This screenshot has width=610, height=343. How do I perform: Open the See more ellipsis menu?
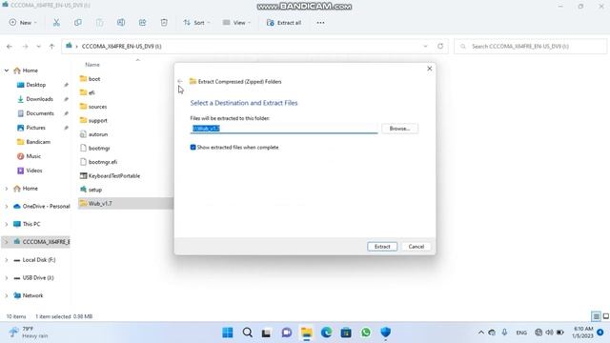tap(320, 23)
